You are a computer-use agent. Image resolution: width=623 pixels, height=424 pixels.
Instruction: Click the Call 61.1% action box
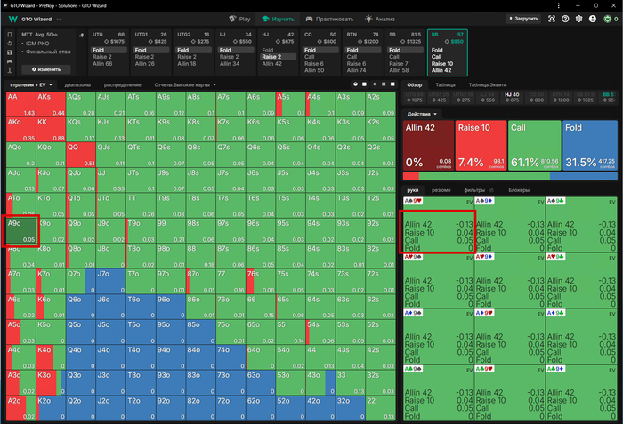[534, 146]
